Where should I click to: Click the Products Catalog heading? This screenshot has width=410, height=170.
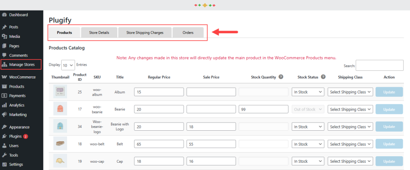67,48
